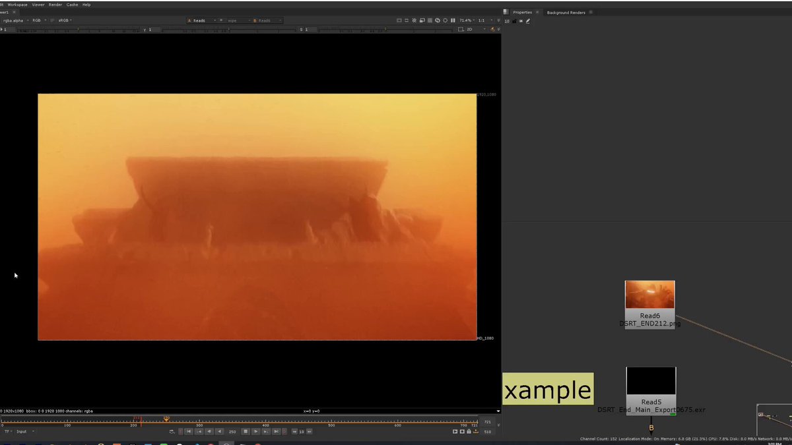Screen dimensions: 792x445
Task: Switch to the Background Renders tab
Action: click(x=566, y=12)
